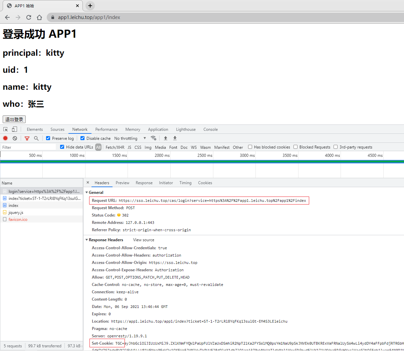The width and height of the screenshot is (404, 351).
Task: Click the record network log icon
Action: (x=5, y=138)
